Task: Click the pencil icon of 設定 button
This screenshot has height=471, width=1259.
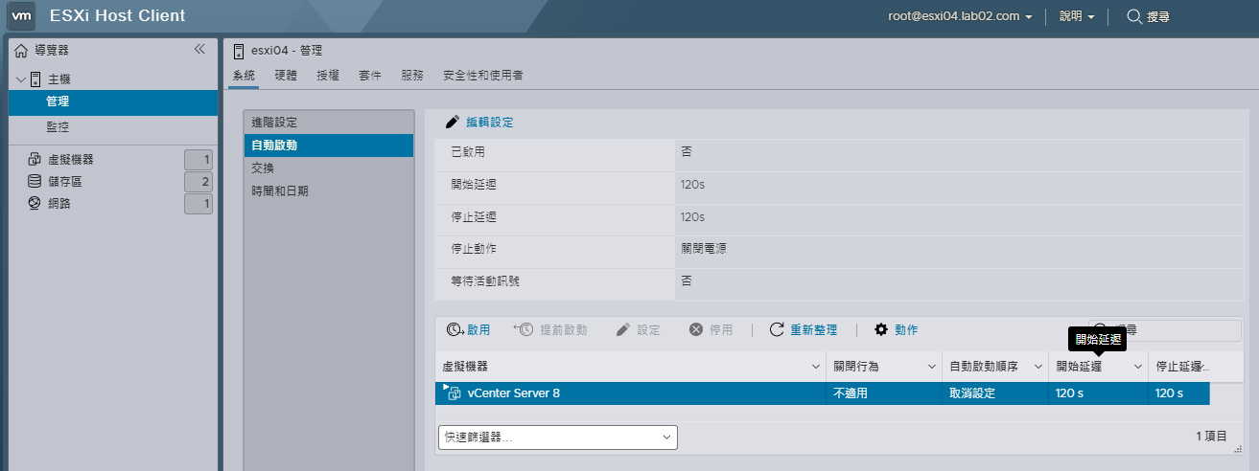Action: click(623, 329)
